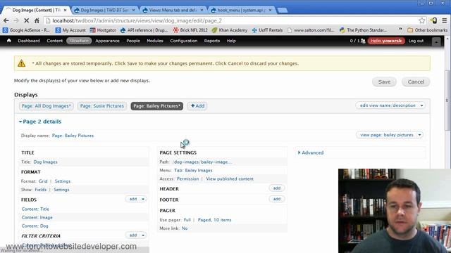Add a header with its add button

(x=277, y=188)
